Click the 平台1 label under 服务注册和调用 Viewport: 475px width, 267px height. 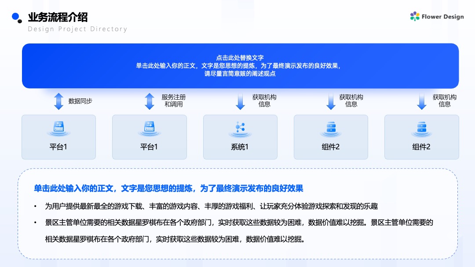[149, 147]
